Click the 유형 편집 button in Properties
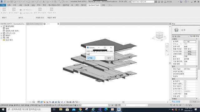This screenshot has width=200, height=112. click(x=194, y=36)
